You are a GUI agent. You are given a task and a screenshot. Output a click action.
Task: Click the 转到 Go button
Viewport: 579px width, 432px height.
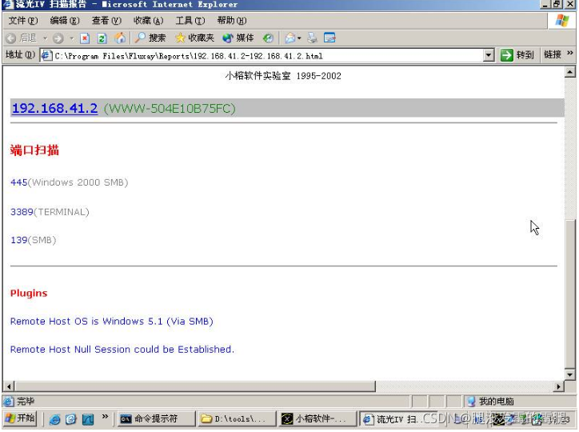click(517, 55)
